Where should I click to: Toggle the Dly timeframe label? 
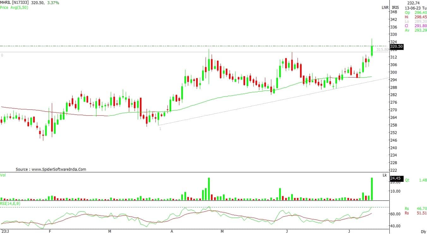pyautogui.click(x=424, y=231)
